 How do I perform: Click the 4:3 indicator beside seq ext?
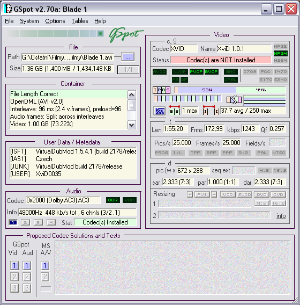tap(264, 171)
